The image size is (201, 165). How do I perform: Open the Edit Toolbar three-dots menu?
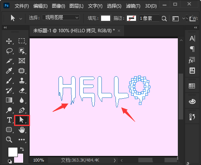[22, 140]
